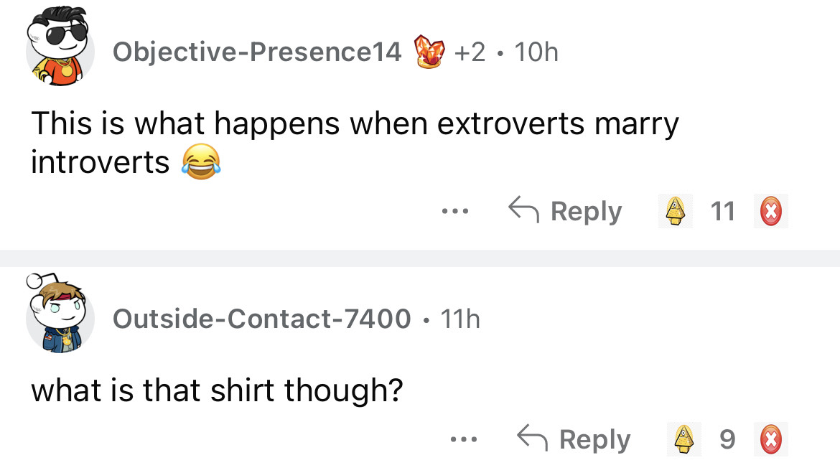The image size is (840, 473).
Task: Downvote the comment with 11 points
Action: 771,211
